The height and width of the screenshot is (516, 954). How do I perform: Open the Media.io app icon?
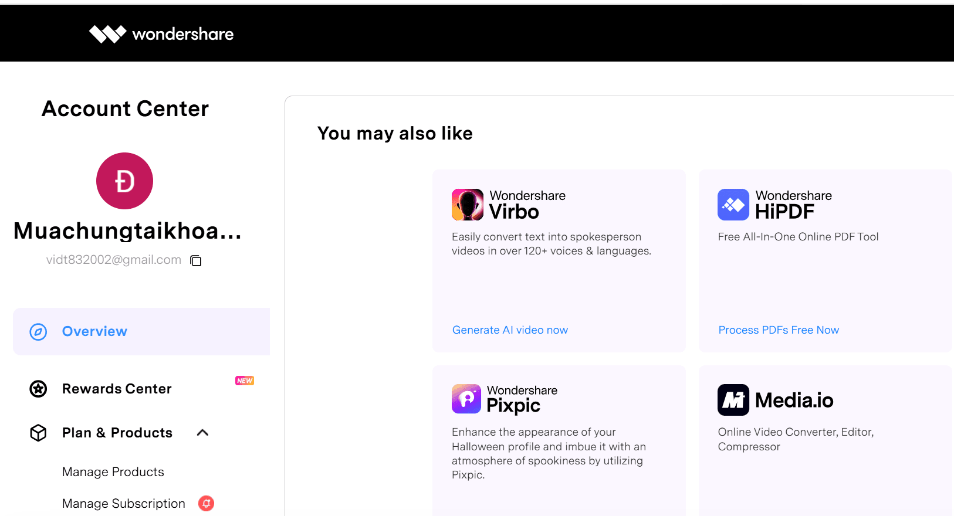point(733,400)
